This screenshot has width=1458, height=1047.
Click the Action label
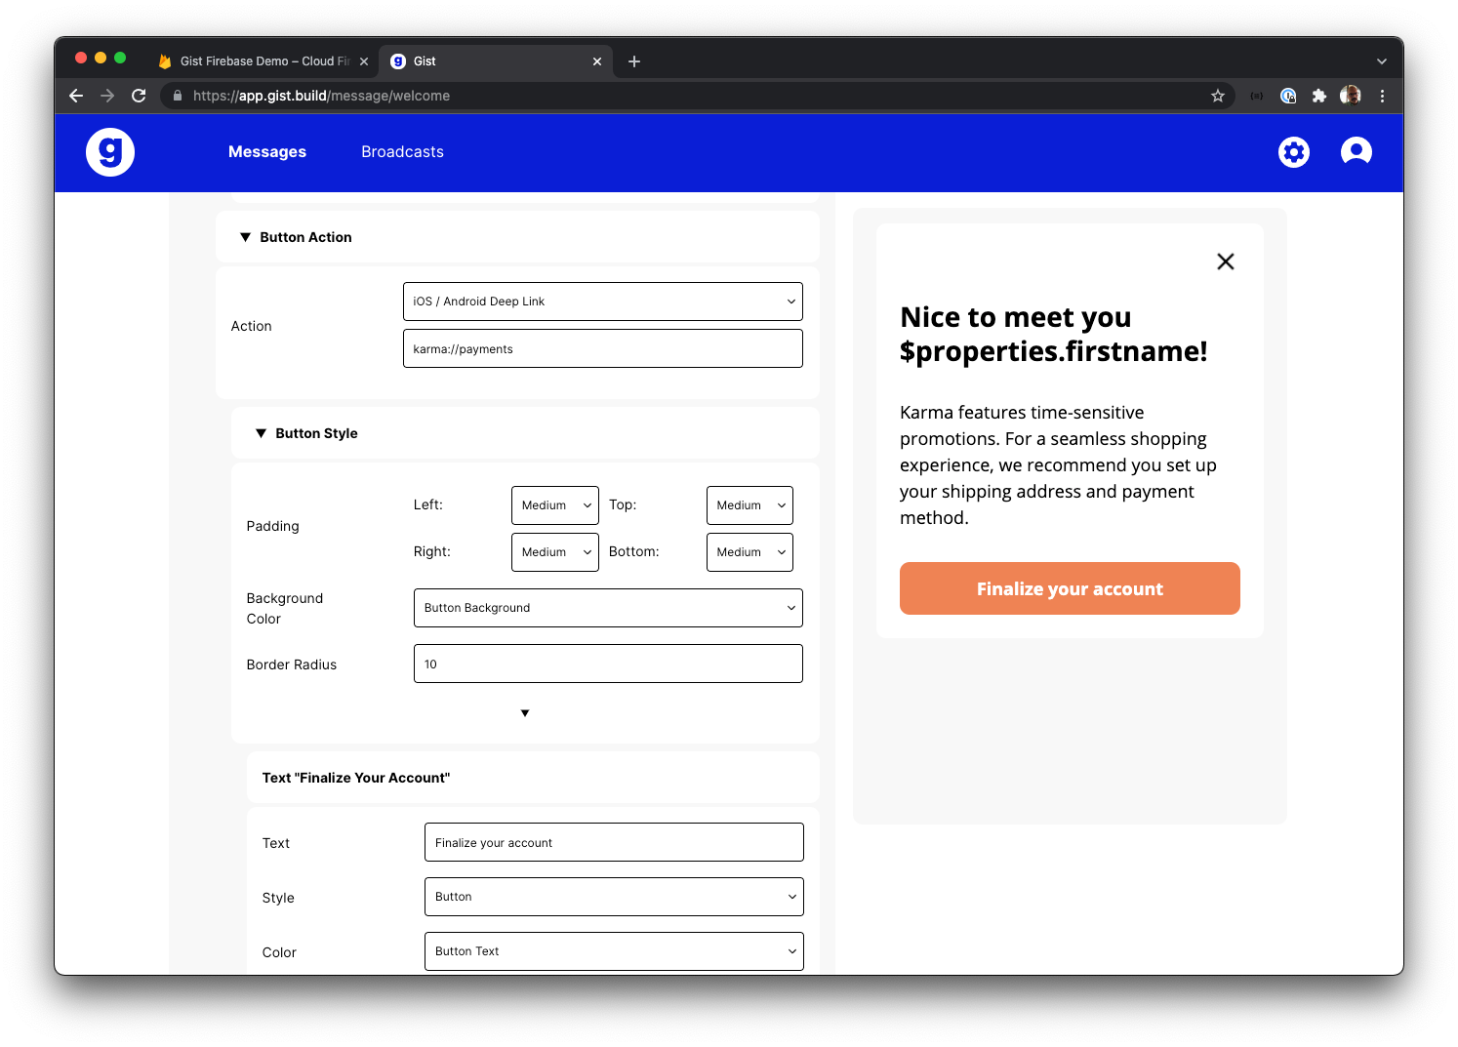(x=252, y=326)
